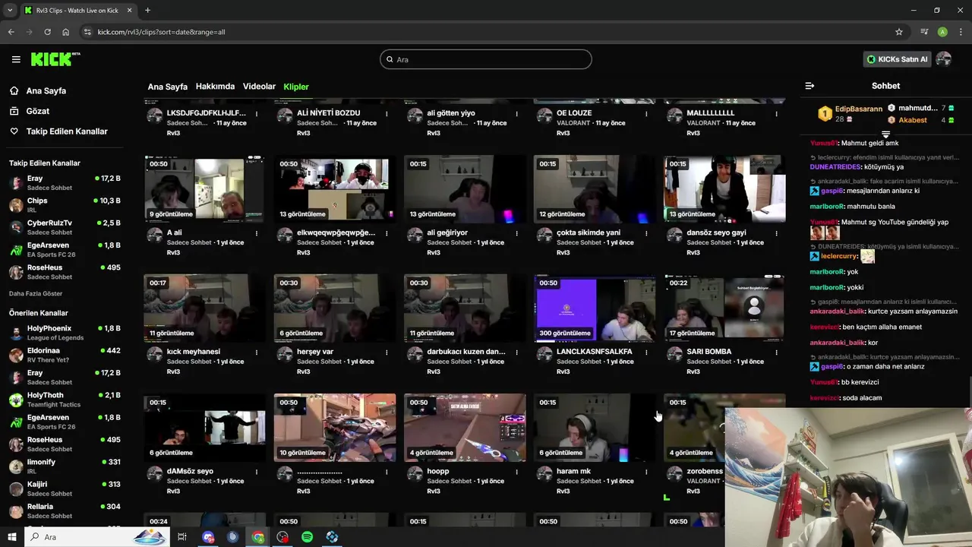Open a new Chrome tab

(147, 10)
